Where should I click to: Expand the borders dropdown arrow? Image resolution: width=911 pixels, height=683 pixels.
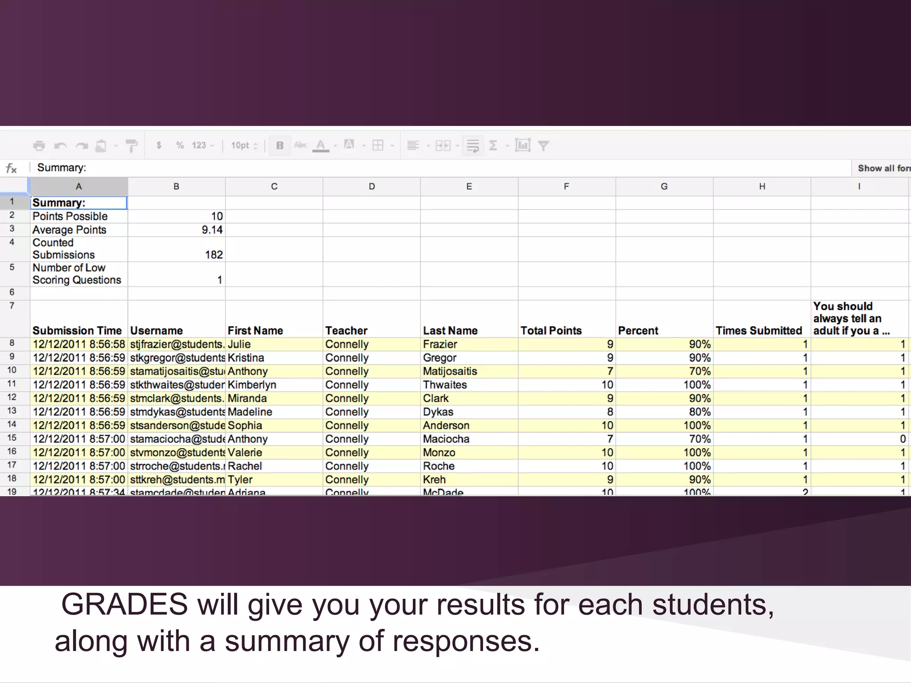(392, 146)
